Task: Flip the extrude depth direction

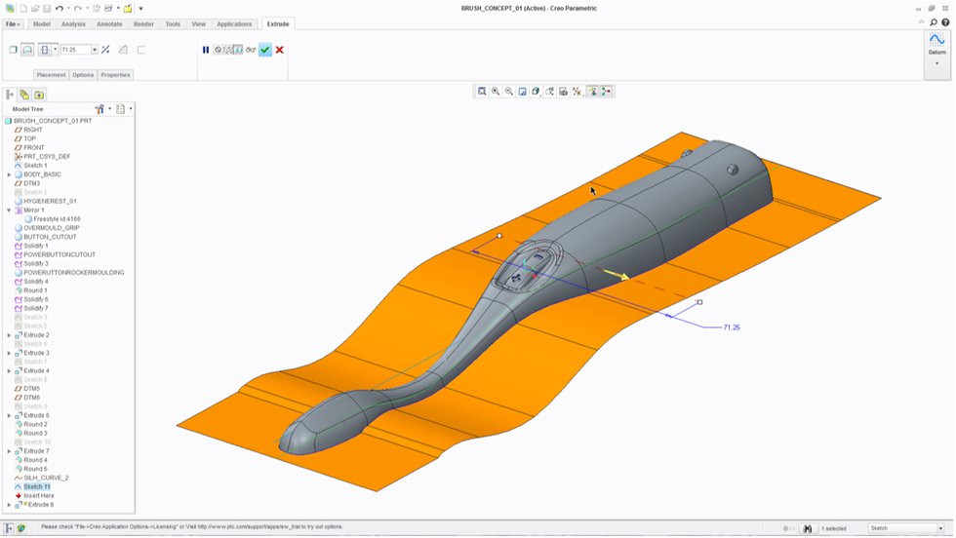Action: click(105, 50)
